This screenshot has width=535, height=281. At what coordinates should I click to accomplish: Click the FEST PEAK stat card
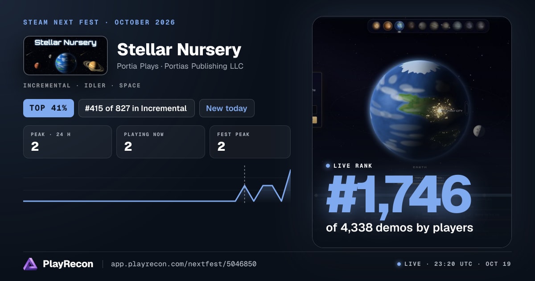[250, 142]
